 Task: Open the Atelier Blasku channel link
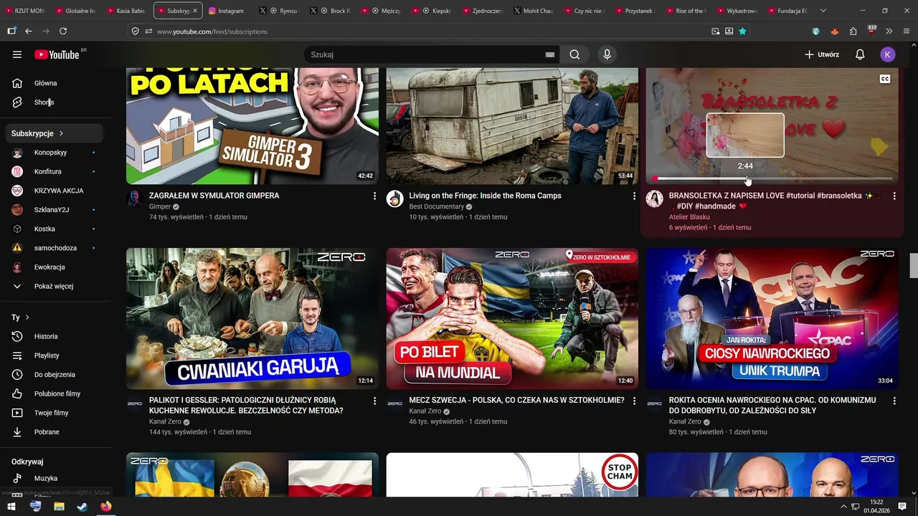[689, 217]
